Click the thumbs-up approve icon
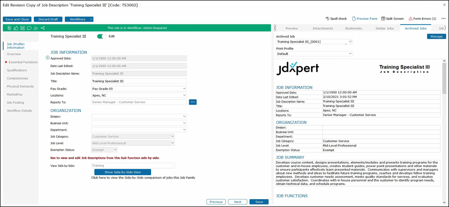This screenshot has width=449, height=207. [16, 28]
